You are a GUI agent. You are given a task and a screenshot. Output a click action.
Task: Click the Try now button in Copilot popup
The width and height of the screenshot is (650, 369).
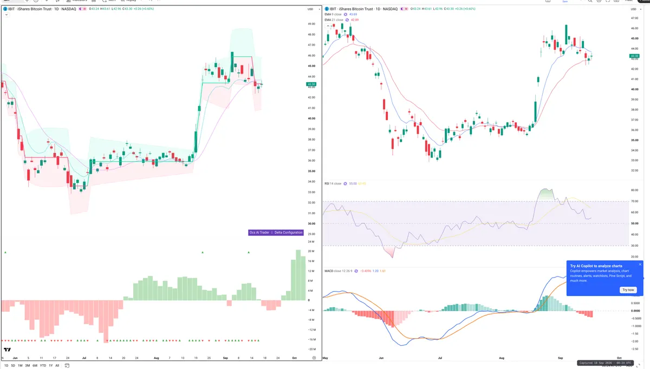[628, 290]
